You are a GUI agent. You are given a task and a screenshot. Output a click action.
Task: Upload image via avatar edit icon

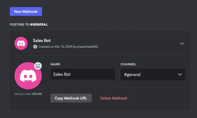(x=38, y=66)
